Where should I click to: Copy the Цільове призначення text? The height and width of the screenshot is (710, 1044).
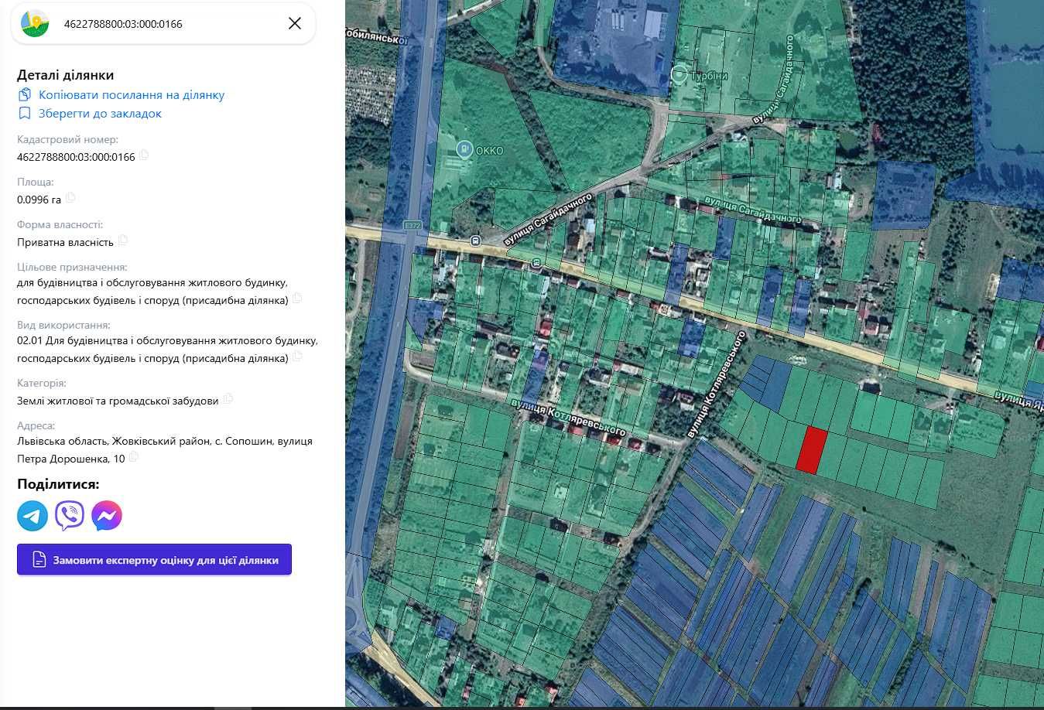tap(297, 299)
